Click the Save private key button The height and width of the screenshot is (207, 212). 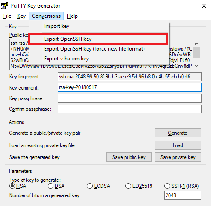(178, 157)
